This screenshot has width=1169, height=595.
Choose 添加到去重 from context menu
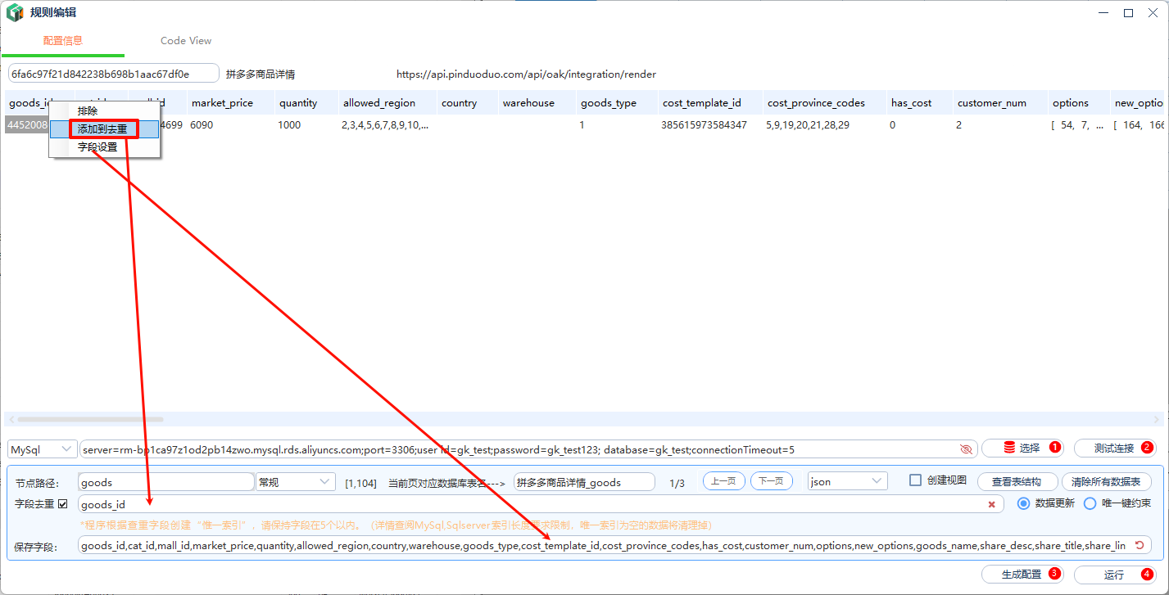point(103,129)
